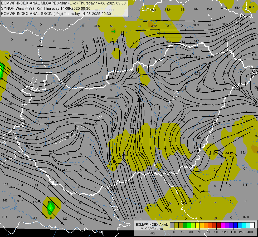Viewport: 258px width, 237px height.
Task: Click the map value 259
Action: click(21, 169)
